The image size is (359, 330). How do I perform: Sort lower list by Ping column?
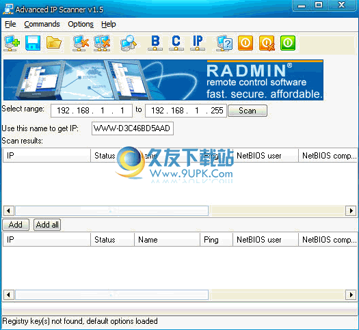(x=216, y=240)
